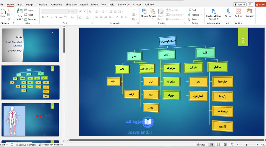This screenshot has width=266, height=147.
Task: Open the Layout dropdown
Action: tap(30, 10)
